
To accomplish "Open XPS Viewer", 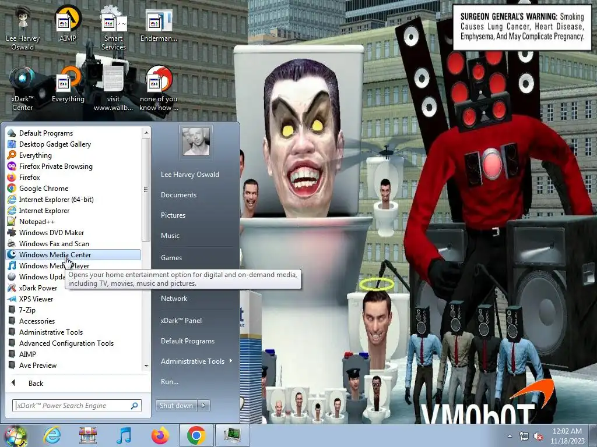I will (x=73, y=299).
